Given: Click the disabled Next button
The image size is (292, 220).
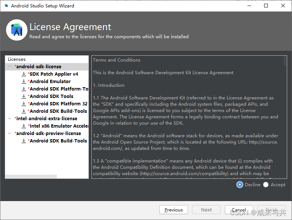Looking at the screenshot, I should click(x=206, y=210).
